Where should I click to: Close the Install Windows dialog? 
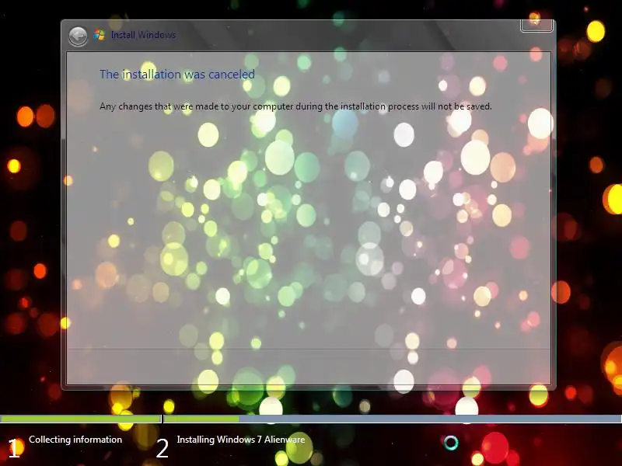tap(536, 25)
